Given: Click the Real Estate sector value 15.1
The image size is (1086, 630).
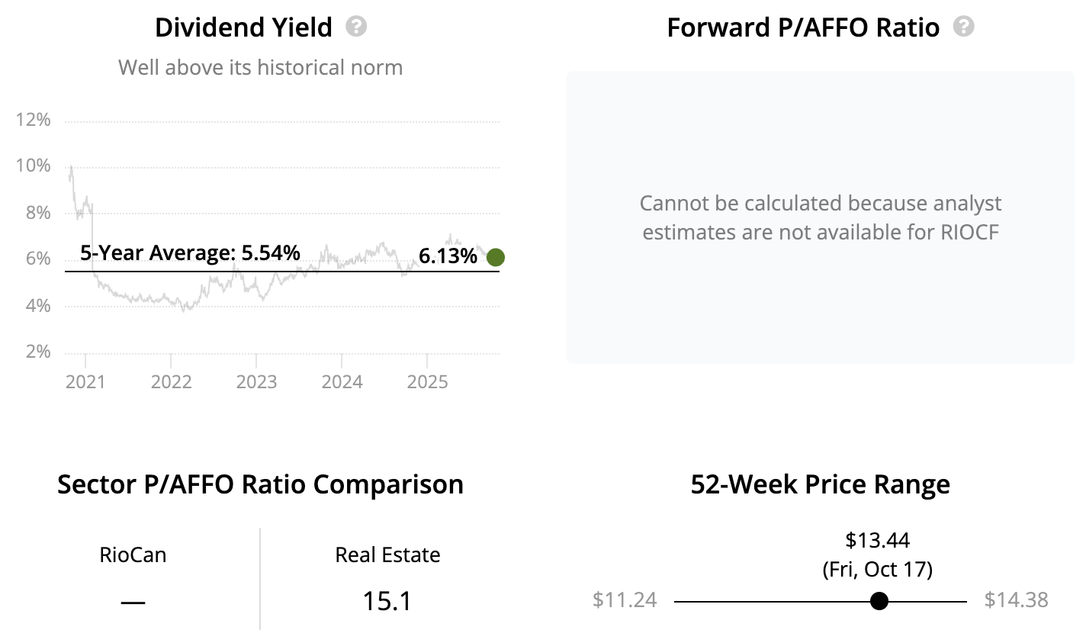Looking at the screenshot, I should click(x=387, y=601).
